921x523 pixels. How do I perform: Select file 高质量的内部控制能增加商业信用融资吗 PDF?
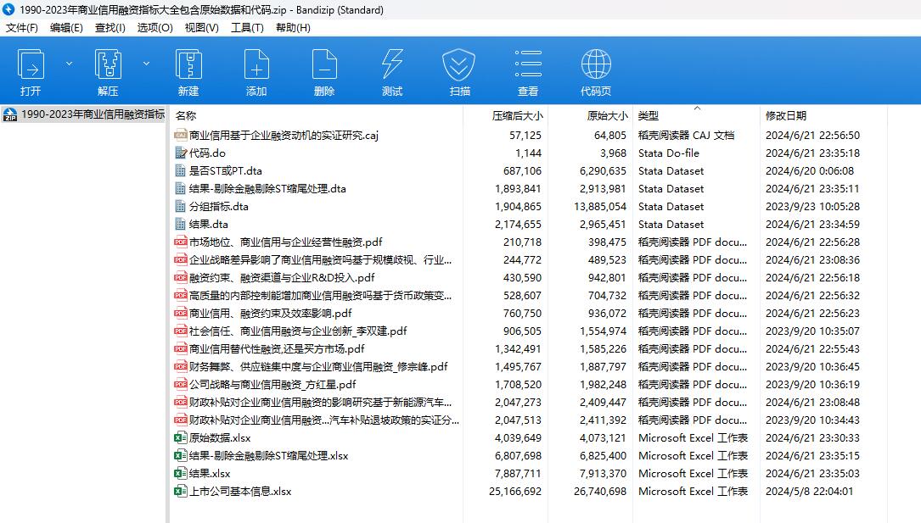click(x=320, y=296)
